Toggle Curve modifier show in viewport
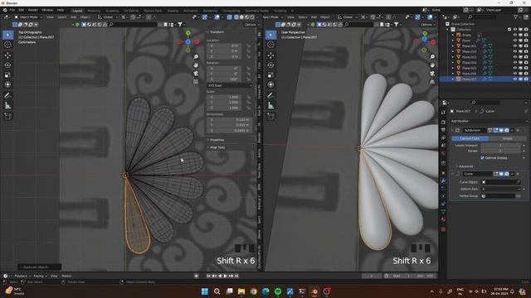Image resolution: width=531 pixels, height=298 pixels. (501, 174)
